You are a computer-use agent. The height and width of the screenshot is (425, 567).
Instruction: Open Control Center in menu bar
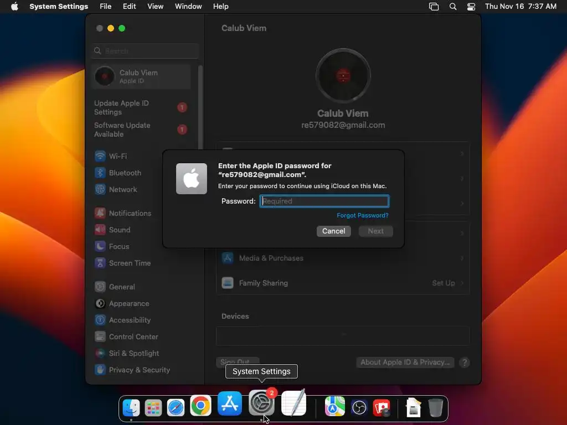(471, 7)
